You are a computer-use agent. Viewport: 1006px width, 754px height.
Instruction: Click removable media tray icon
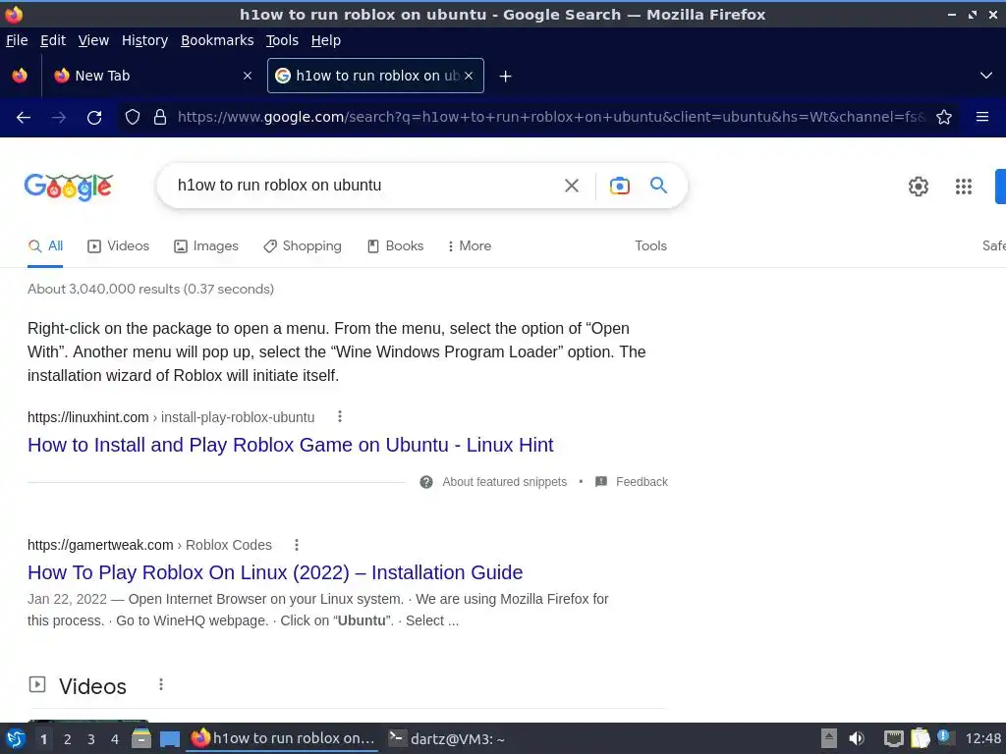point(829,738)
